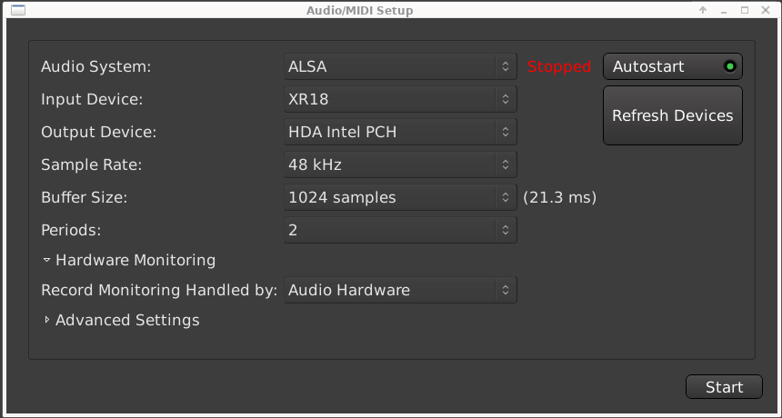Open the Buffer Size 1024 samples dropdown
Image resolution: width=782 pixels, height=418 pixels.
click(x=401, y=197)
